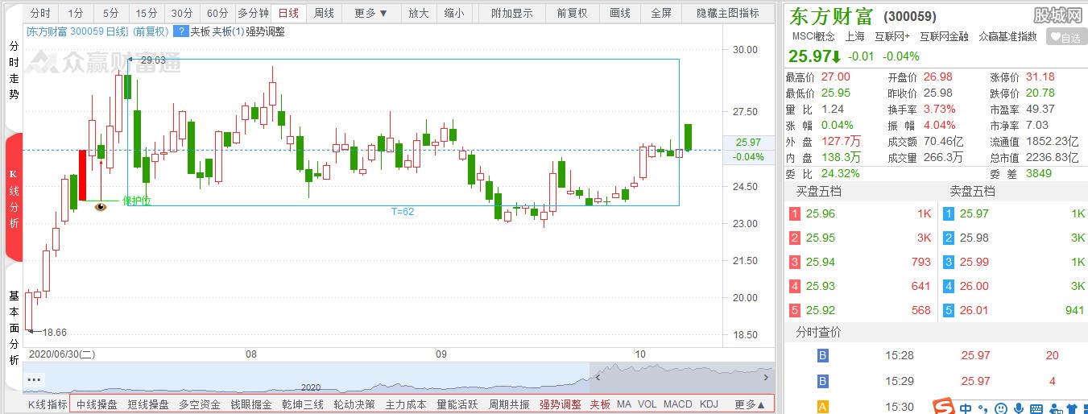The height and width of the screenshot is (414, 1088).
Task: Select the 轮动决策 indicator
Action: click(354, 404)
